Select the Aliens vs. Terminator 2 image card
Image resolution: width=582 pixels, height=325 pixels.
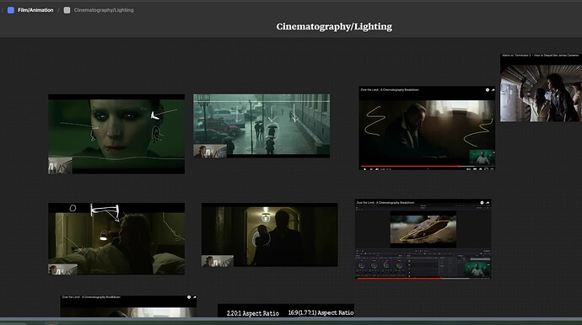pyautogui.click(x=541, y=88)
